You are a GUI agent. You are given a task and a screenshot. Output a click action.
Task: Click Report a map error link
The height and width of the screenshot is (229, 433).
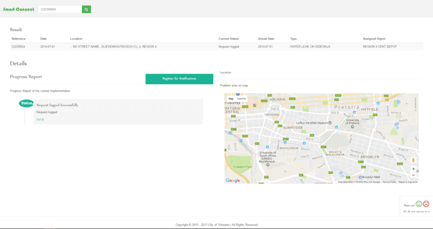click(x=408, y=182)
